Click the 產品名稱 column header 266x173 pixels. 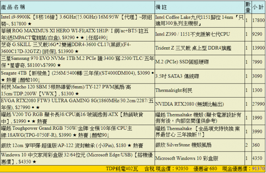click(78, 7)
